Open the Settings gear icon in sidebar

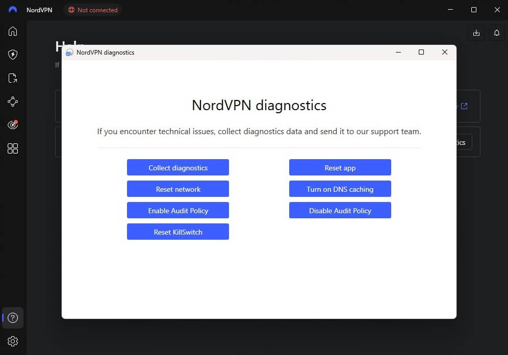[13, 341]
